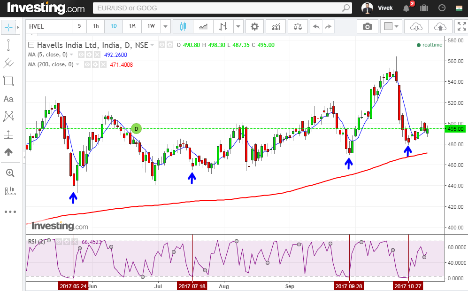Choose the pitchfork drawing tool

(8, 63)
